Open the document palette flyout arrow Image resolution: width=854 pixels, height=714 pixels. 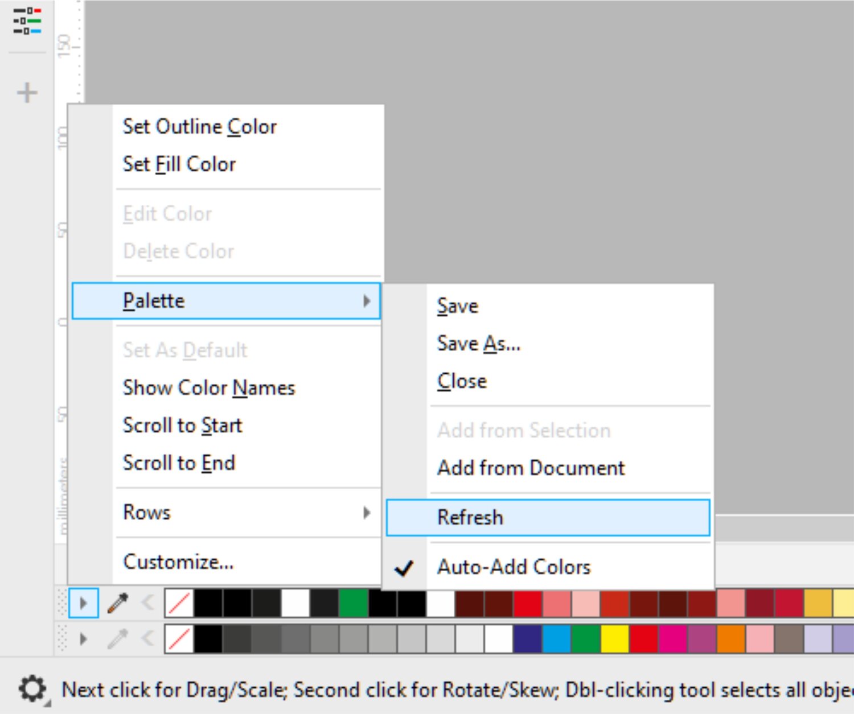pyautogui.click(x=83, y=603)
